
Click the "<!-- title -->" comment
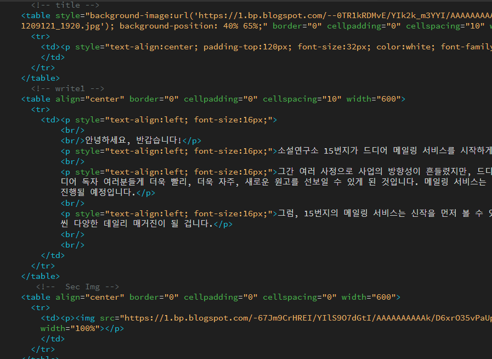(x=65, y=5)
